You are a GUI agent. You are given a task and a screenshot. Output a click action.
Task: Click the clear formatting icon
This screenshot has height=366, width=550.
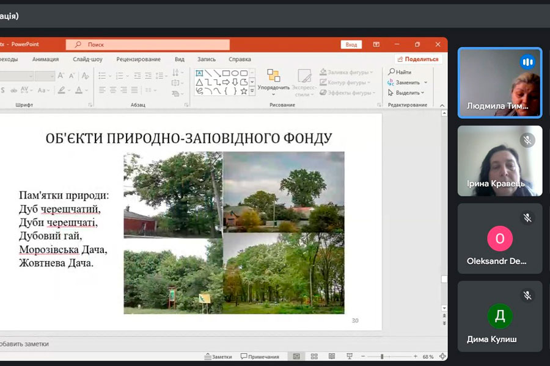click(x=85, y=76)
